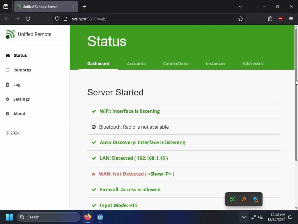The height and width of the screenshot is (224, 298).
Task: Click the Unified Remote logo icon
Action: pyautogui.click(x=10, y=34)
